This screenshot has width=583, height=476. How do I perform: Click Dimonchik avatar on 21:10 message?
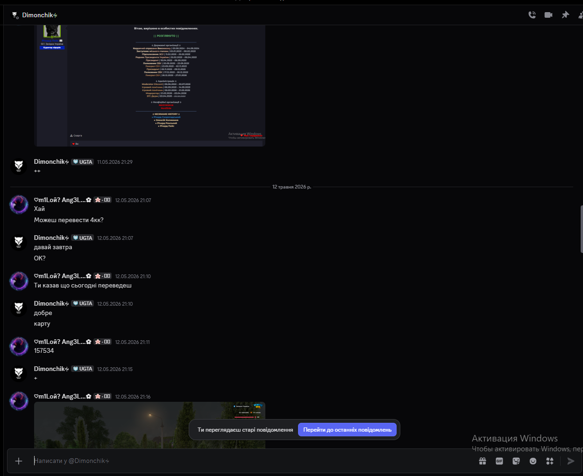coord(19,308)
